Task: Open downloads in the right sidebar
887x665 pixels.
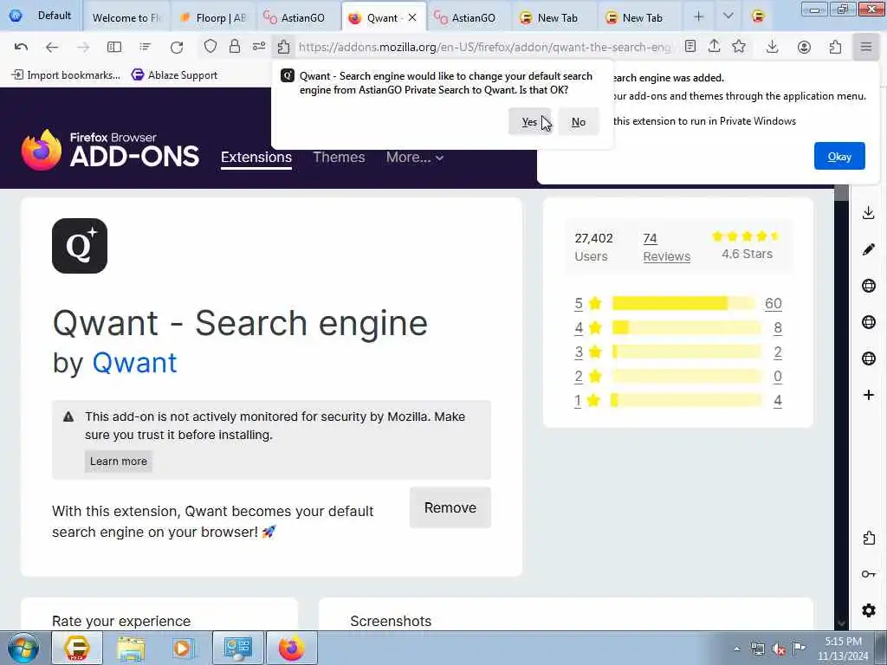Action: tap(868, 213)
